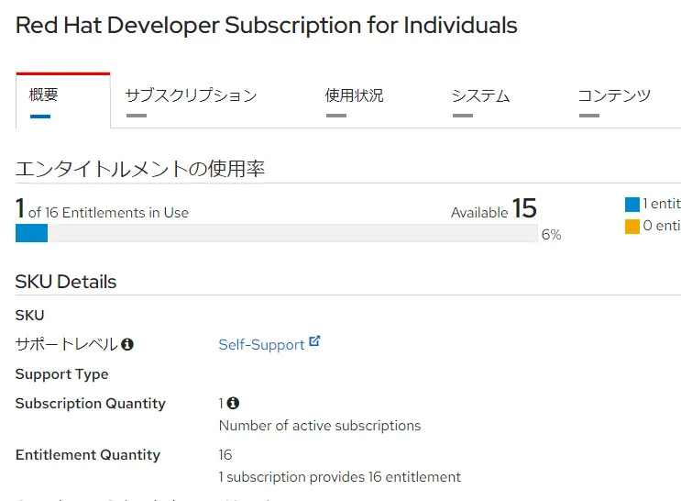Viewport: 681px width, 501px height.
Task: Switch to the 概要 tab
Action: pyautogui.click(x=43, y=95)
